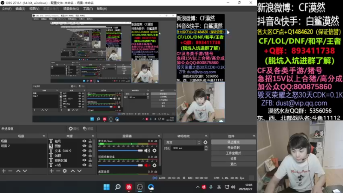Add a new scene with the plus icon
The image size is (343, 193).
4,171
